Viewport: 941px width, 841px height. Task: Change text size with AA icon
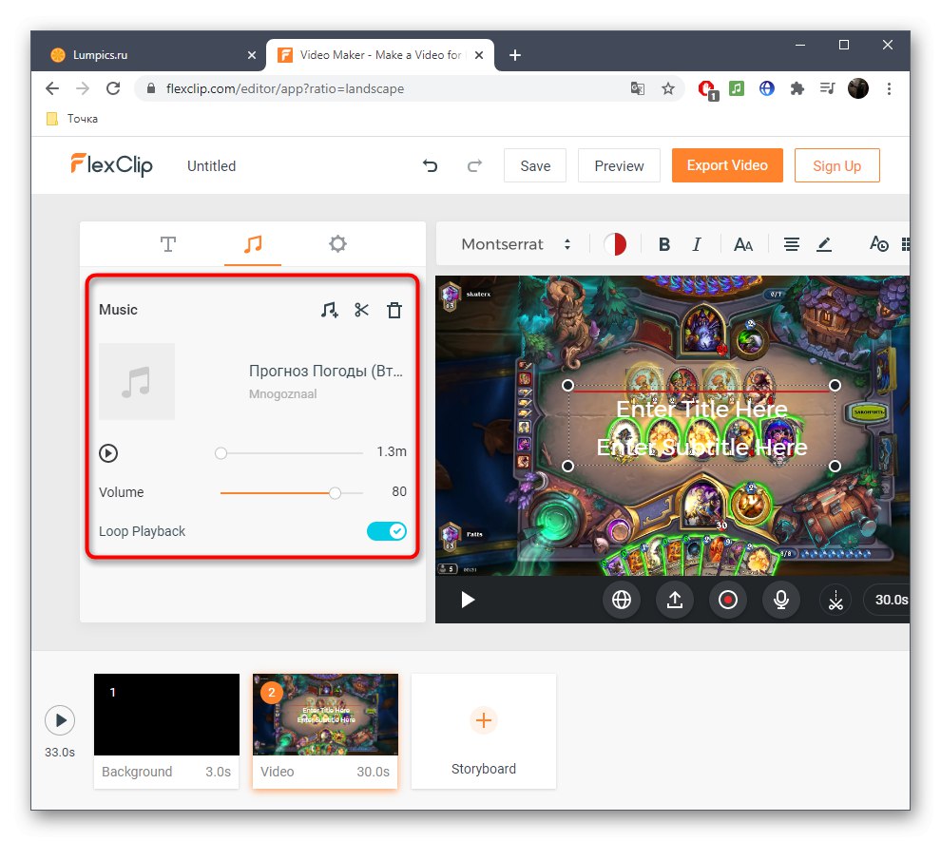click(743, 244)
